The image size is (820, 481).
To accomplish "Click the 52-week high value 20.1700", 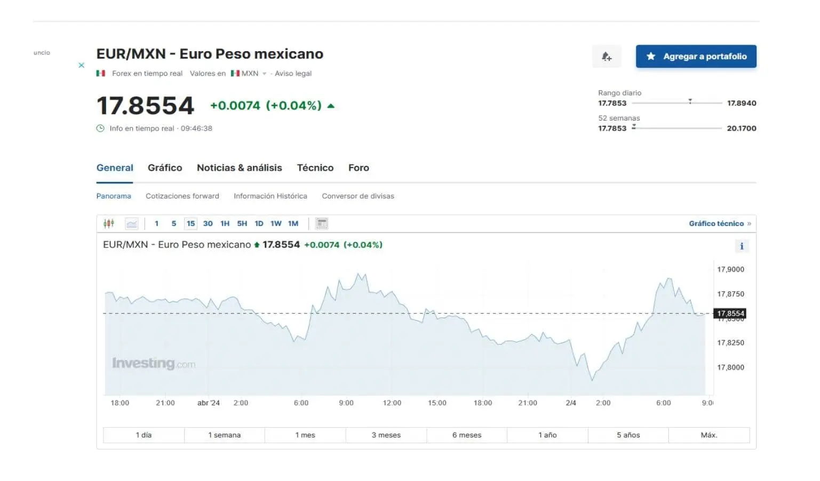I will click(x=742, y=128).
